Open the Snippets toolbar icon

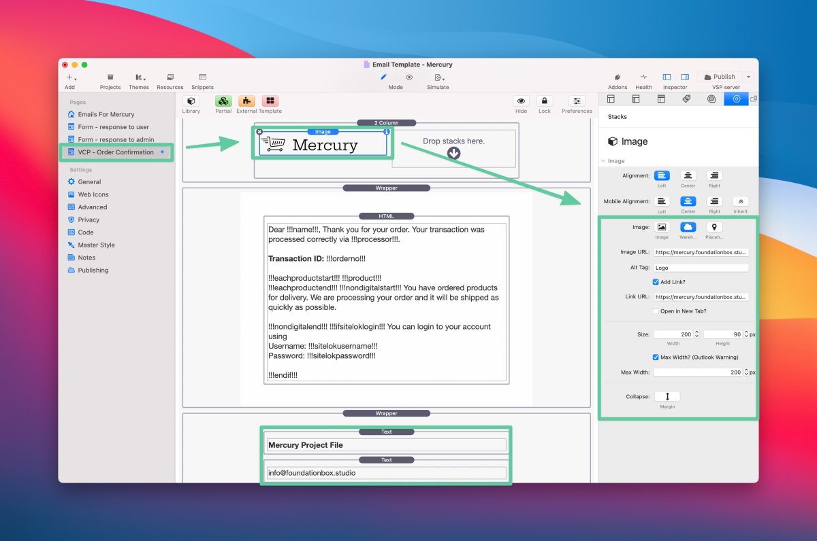tap(202, 77)
